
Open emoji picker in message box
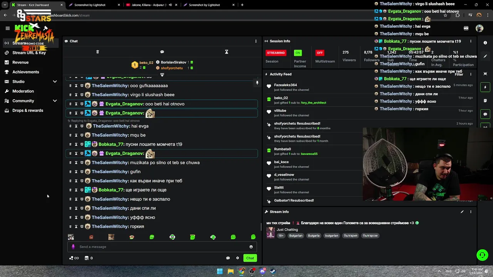pyautogui.click(x=251, y=247)
